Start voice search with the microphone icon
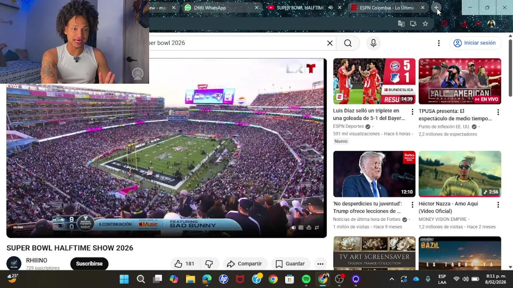 click(374, 43)
